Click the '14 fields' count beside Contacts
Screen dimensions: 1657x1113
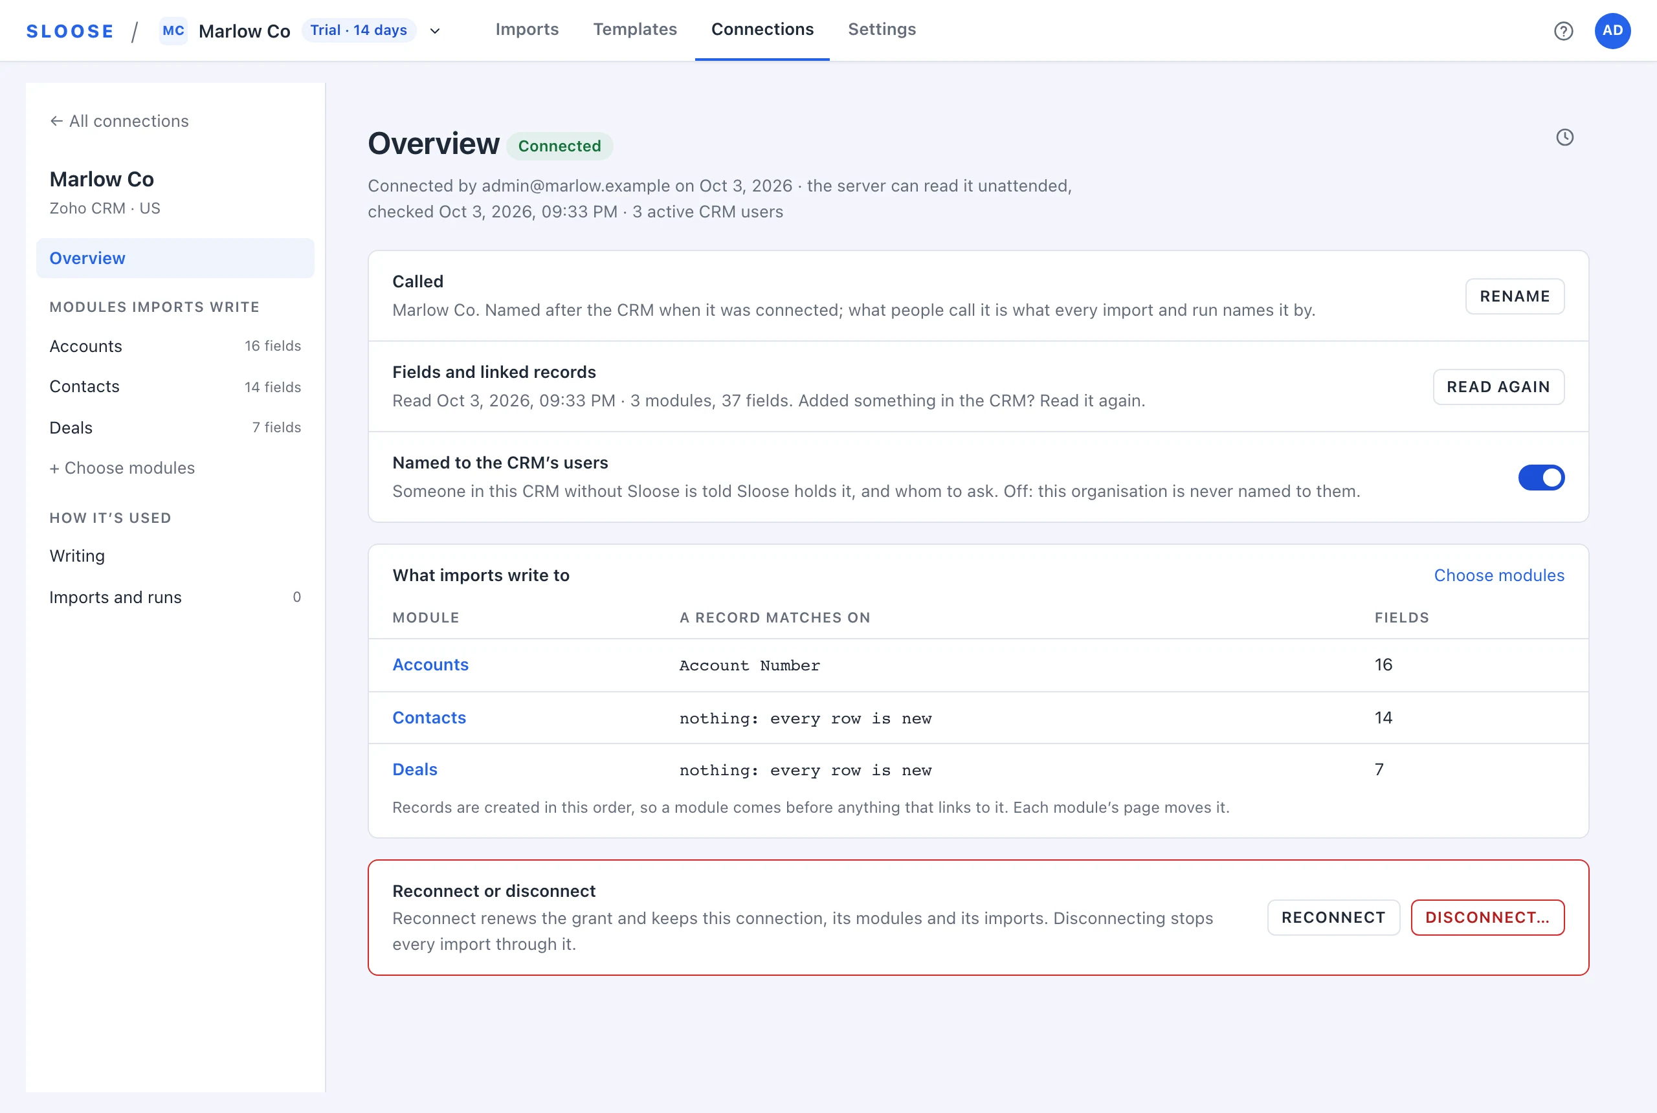(272, 388)
